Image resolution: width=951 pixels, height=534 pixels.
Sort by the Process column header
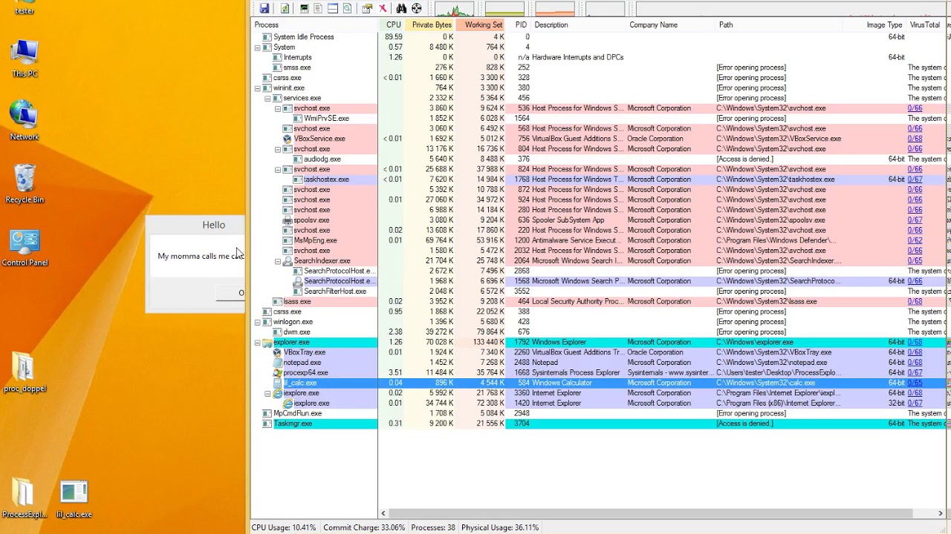click(x=314, y=25)
